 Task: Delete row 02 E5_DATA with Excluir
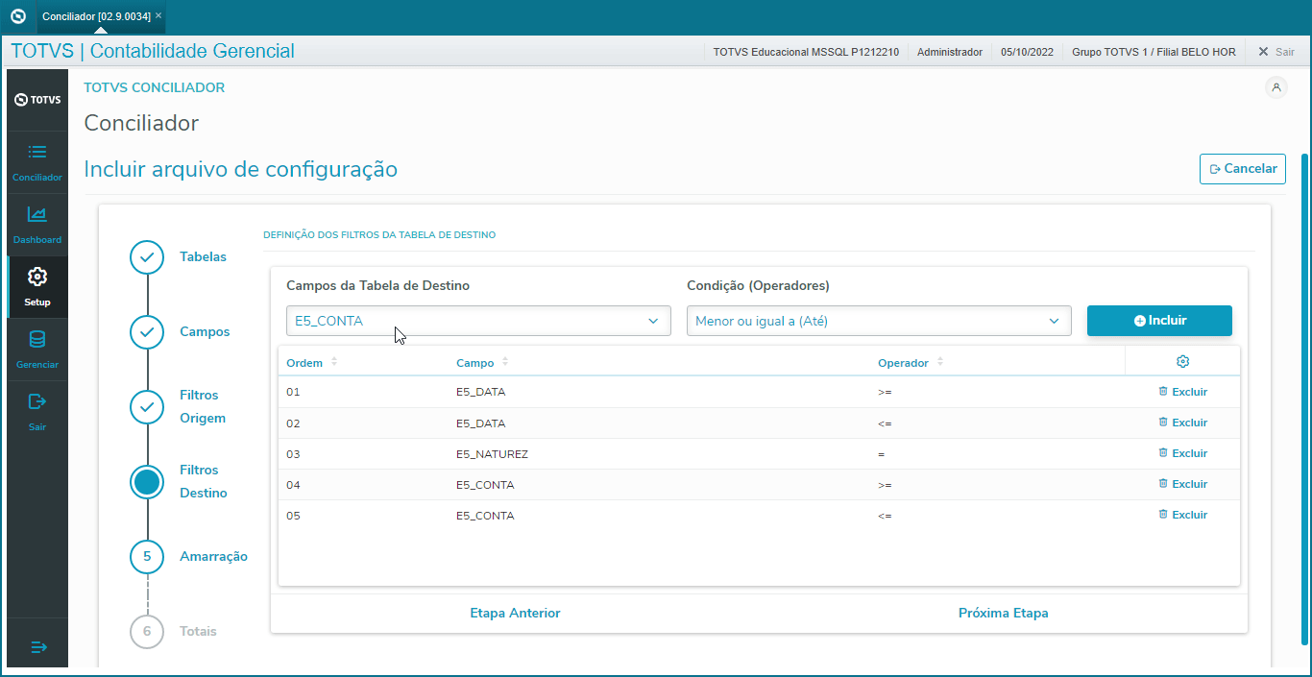tap(1182, 423)
